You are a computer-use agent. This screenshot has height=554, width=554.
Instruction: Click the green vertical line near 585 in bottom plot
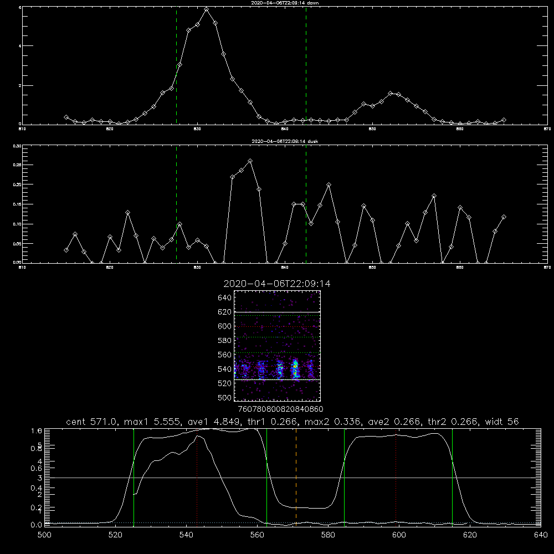(x=344, y=477)
